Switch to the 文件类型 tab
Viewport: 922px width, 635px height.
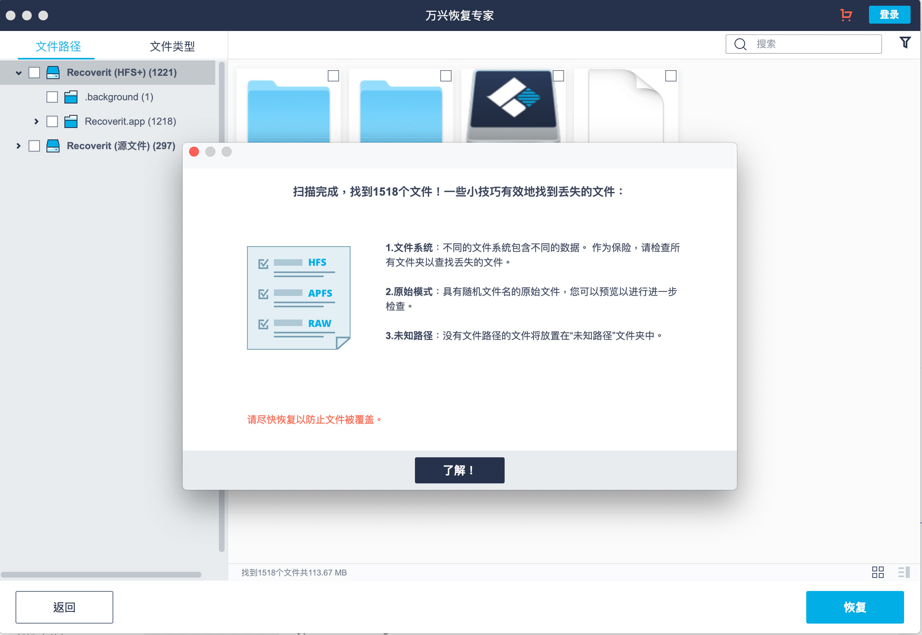coord(172,46)
